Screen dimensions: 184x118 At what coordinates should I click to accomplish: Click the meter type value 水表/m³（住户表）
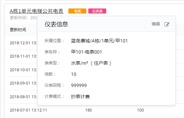91,63
